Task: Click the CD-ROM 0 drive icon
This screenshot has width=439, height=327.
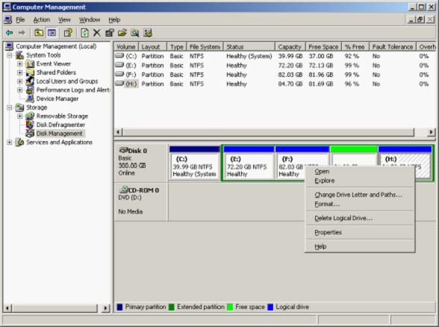Action: click(x=123, y=190)
